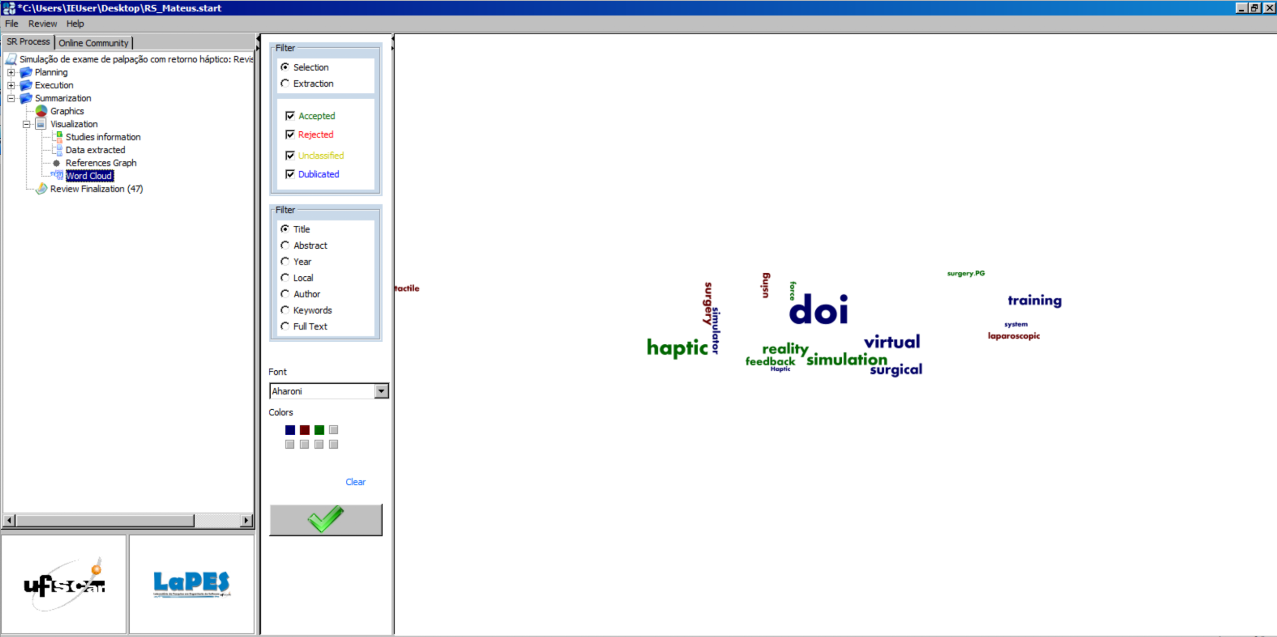The width and height of the screenshot is (1277, 637).
Task: Click the Review Finalization icon
Action: tap(41, 188)
